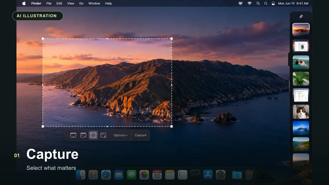Open Calendar showing 10 in Dock
The height and width of the screenshot is (185, 329).
point(157,175)
